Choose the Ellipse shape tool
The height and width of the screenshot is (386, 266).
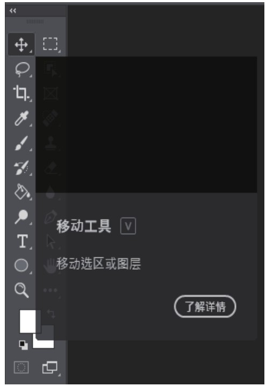[21, 265]
